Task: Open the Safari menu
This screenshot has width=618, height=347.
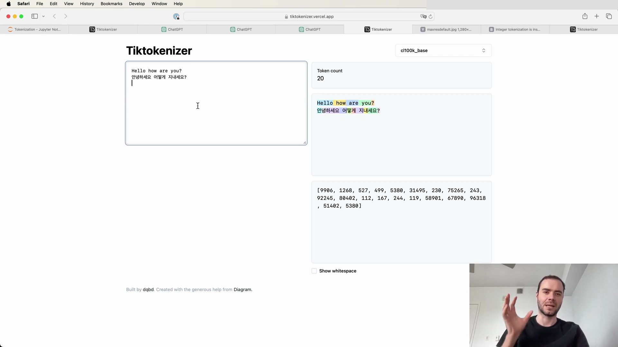Action: click(23, 4)
